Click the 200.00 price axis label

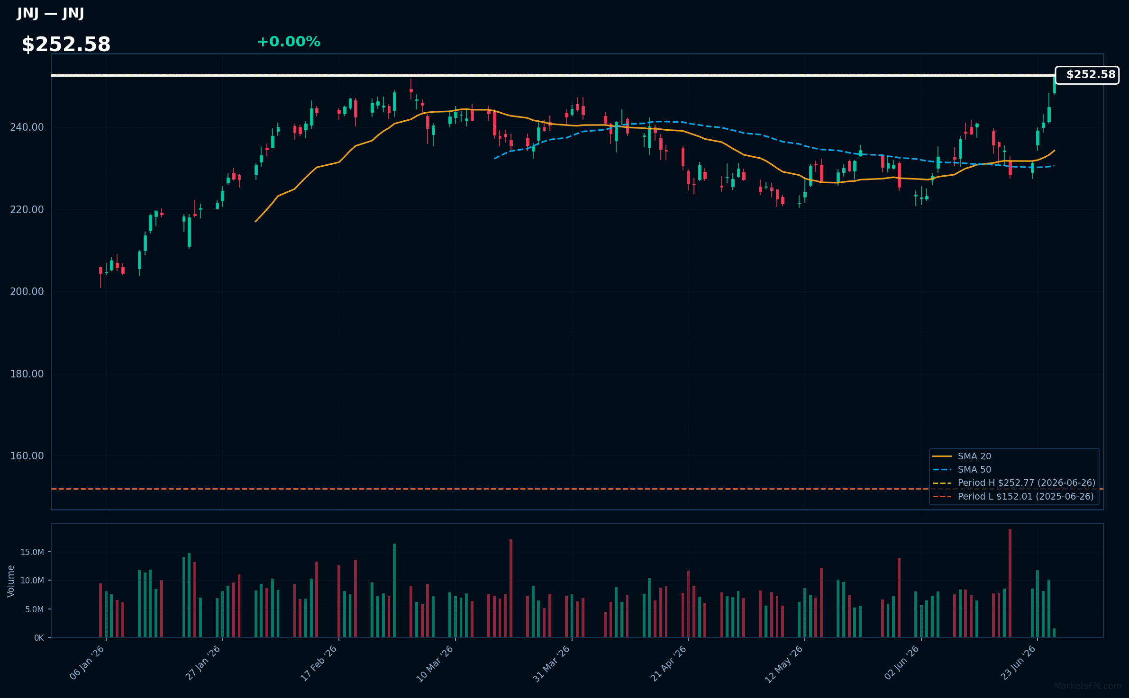coord(27,291)
